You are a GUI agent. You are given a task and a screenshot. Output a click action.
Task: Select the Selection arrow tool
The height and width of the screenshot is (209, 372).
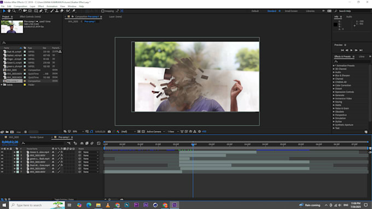4,11
